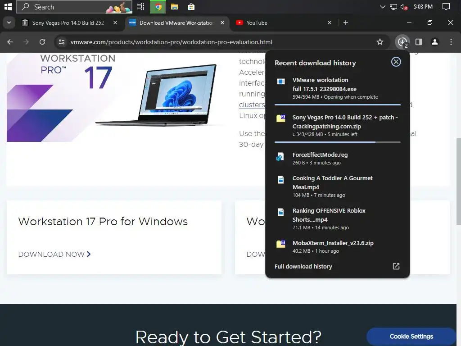The height and width of the screenshot is (346, 461).
Task: Open a new browser tab
Action: coord(346,23)
